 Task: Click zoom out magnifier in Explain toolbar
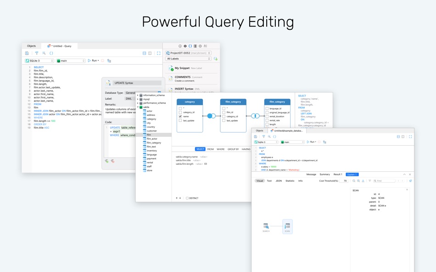coord(354,181)
